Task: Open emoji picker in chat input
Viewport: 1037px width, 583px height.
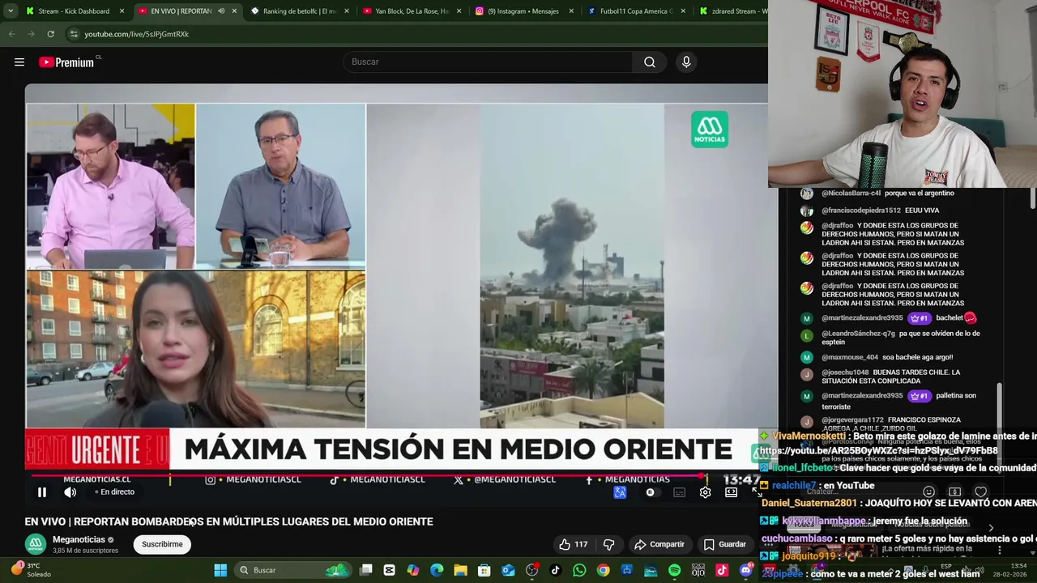Action: tap(929, 492)
